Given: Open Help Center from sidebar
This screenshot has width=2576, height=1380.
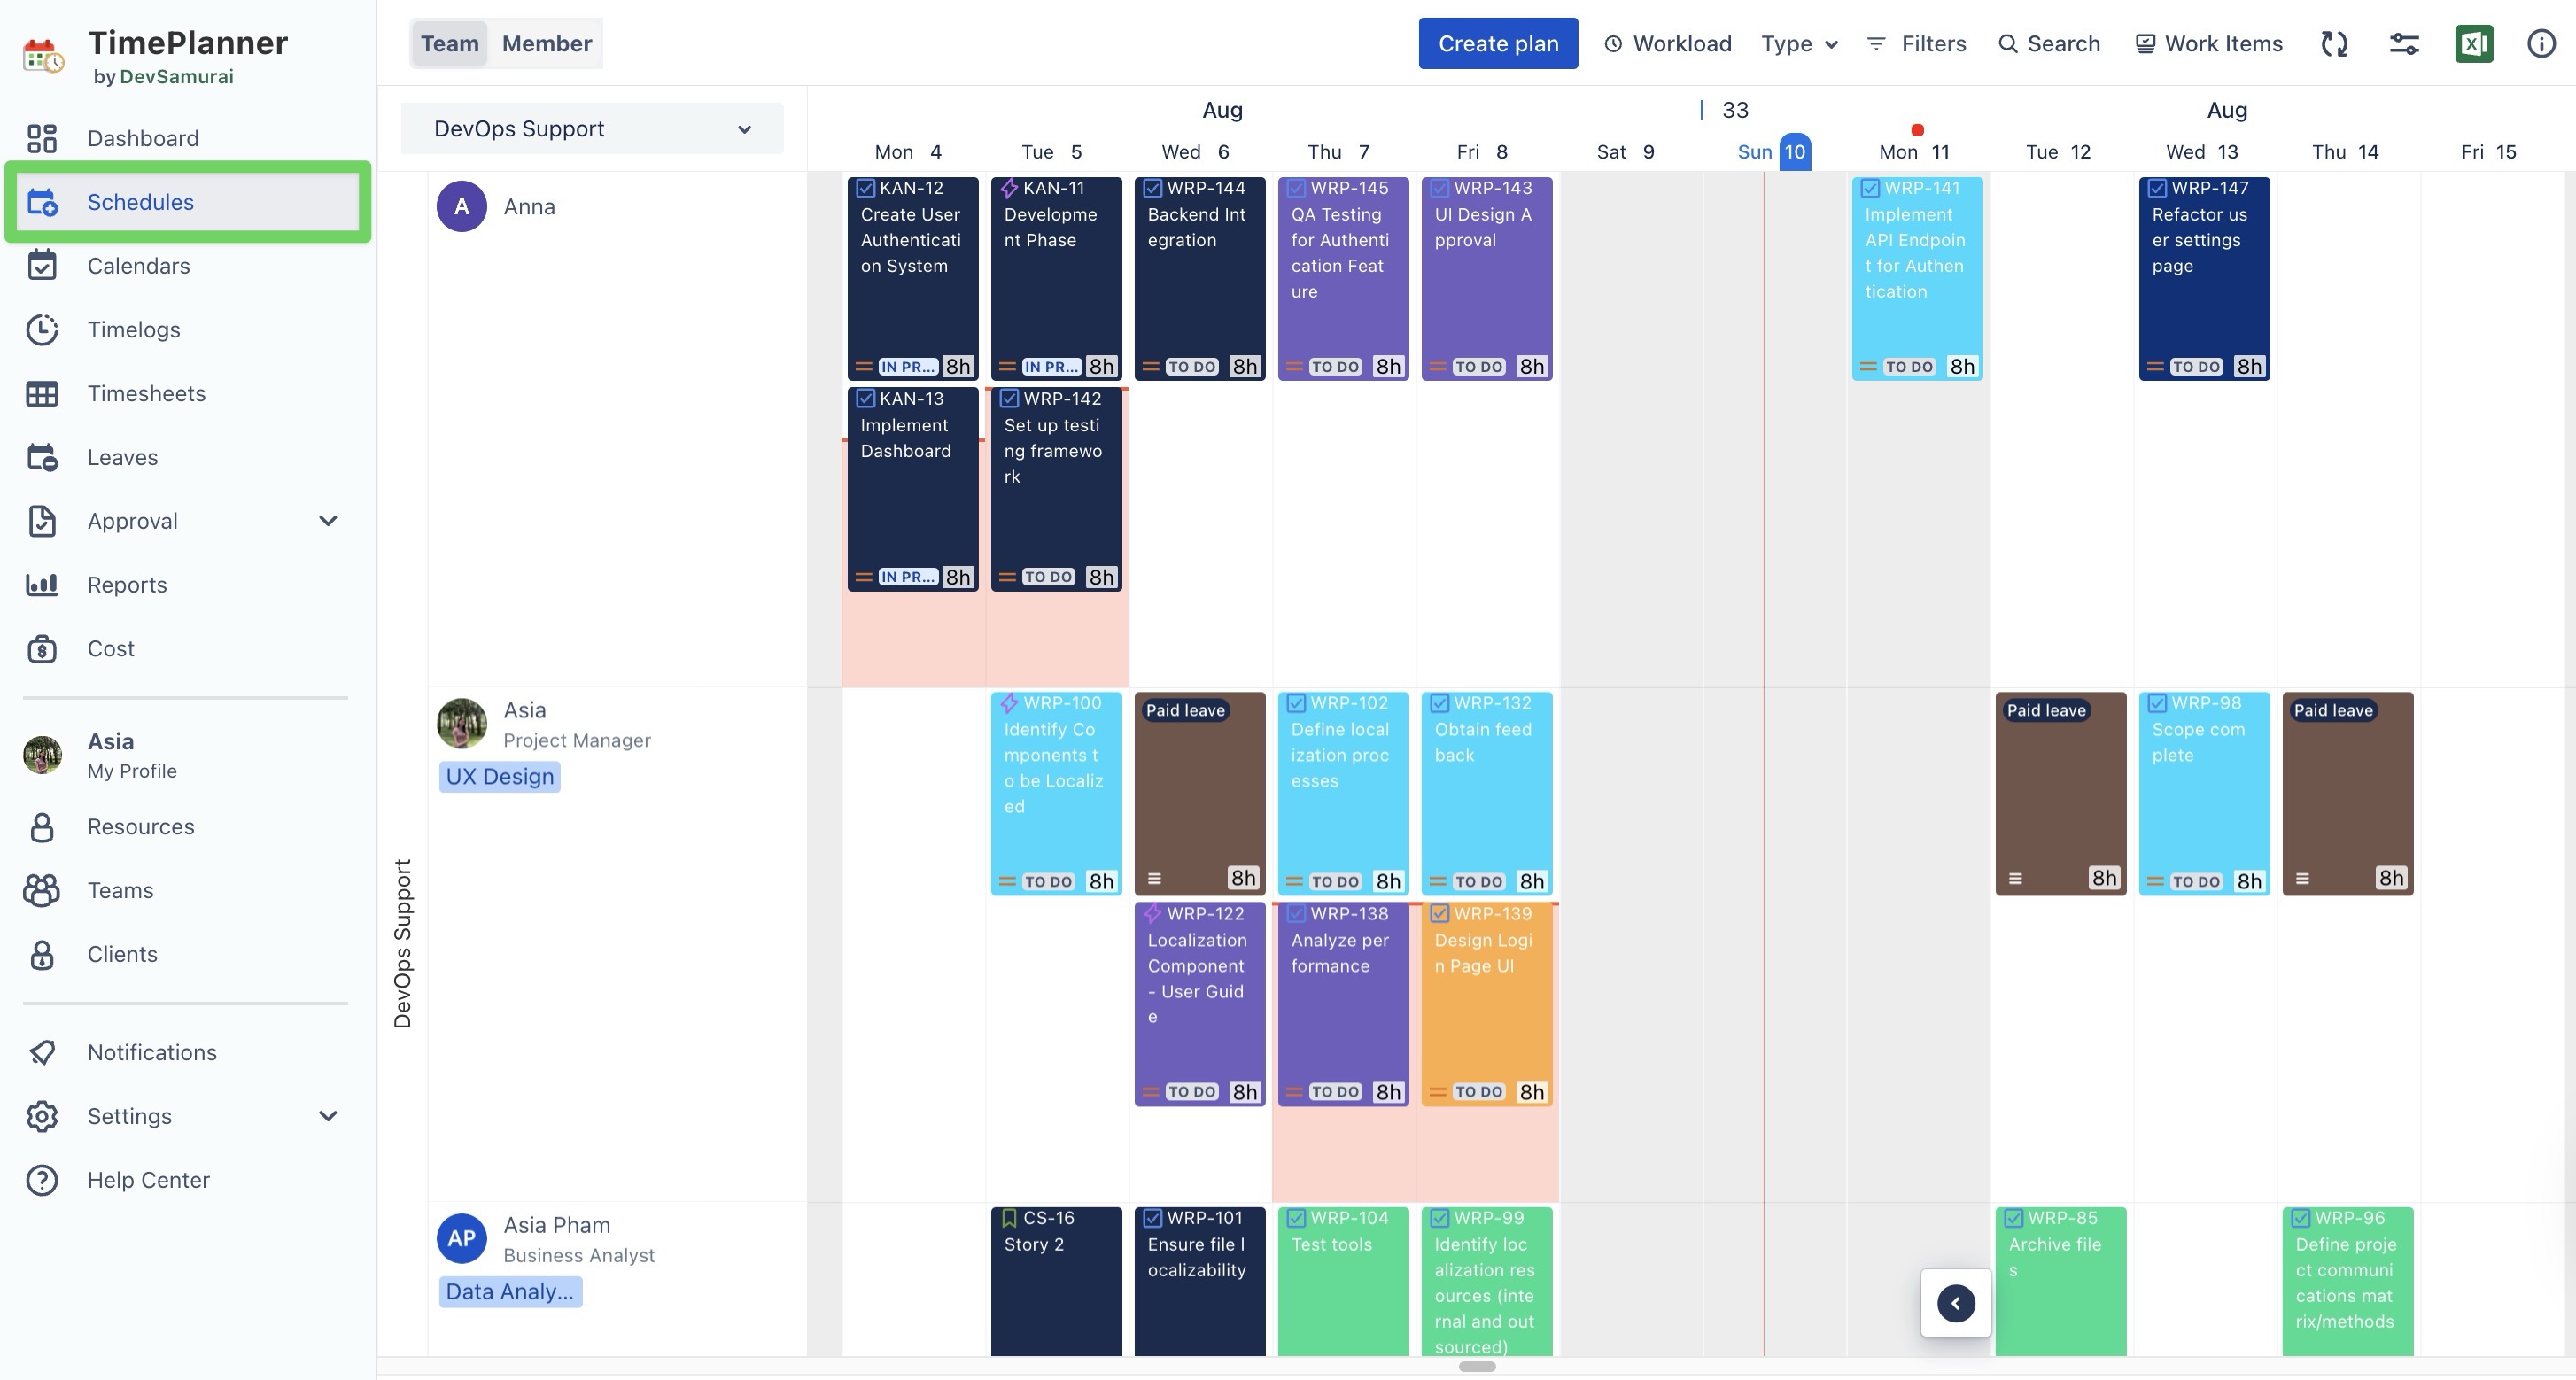Looking at the screenshot, I should tap(148, 1180).
